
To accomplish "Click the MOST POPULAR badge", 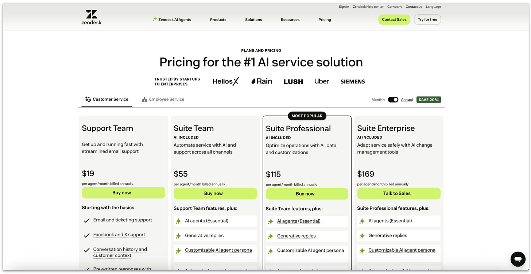I will pos(307,116).
